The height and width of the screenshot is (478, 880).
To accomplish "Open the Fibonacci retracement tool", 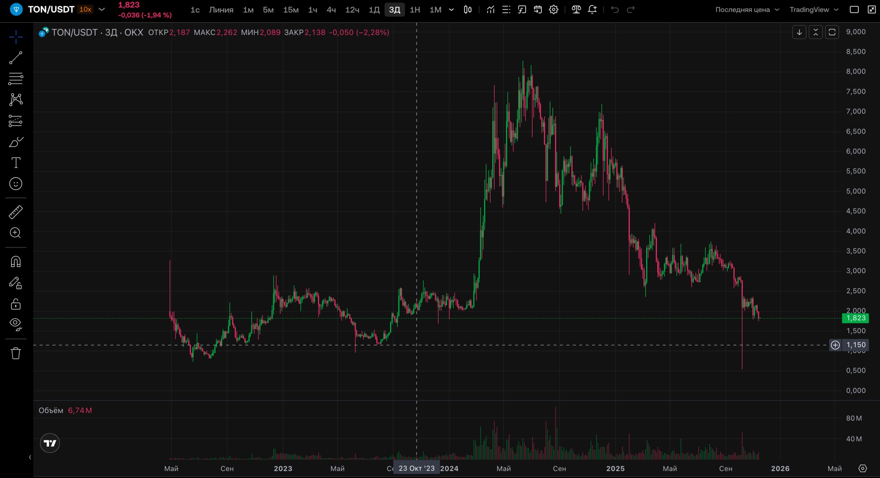I will pos(16,79).
